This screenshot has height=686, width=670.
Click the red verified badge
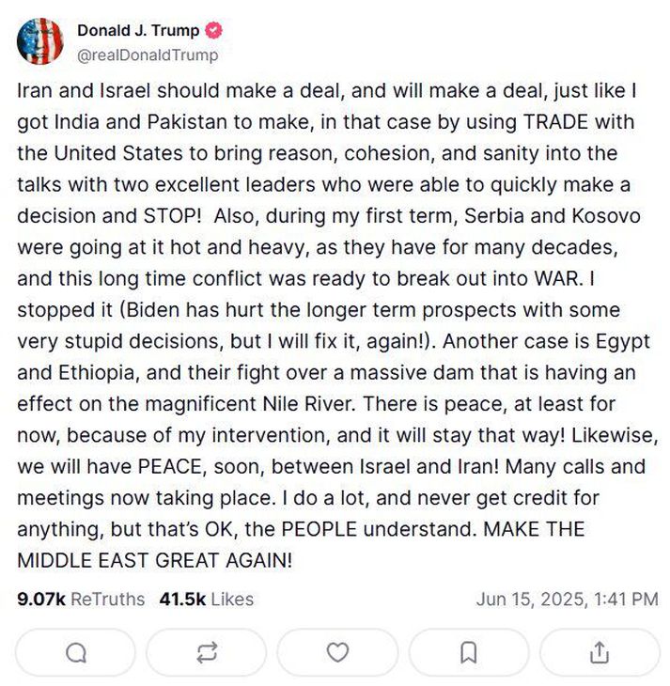point(215,31)
